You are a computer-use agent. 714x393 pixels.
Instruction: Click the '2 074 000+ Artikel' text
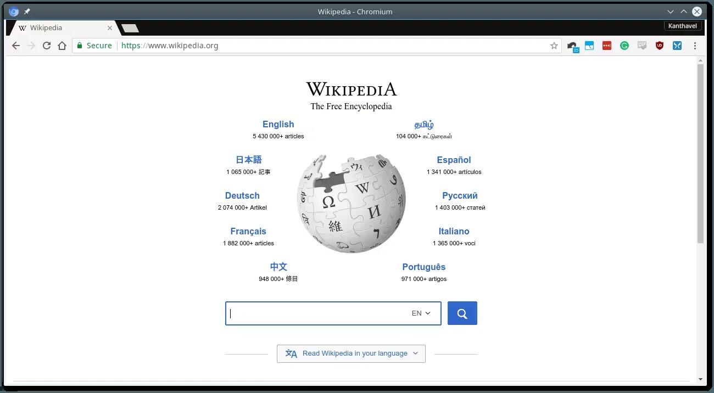click(x=242, y=207)
